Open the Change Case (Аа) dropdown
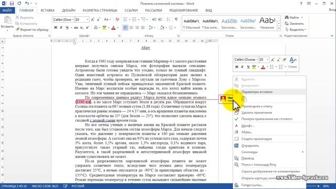This screenshot has width=336, height=189. point(107,19)
